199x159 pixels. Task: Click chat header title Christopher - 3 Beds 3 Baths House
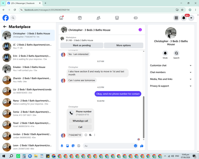(x=89, y=30)
